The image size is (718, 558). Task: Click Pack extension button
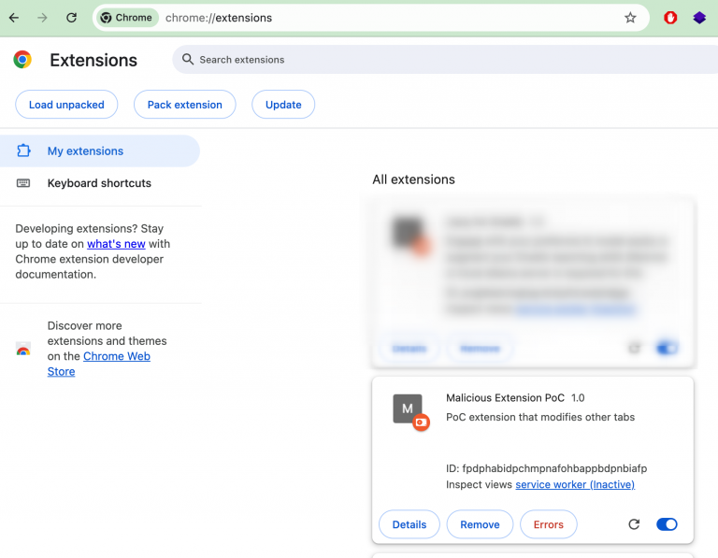pos(184,105)
